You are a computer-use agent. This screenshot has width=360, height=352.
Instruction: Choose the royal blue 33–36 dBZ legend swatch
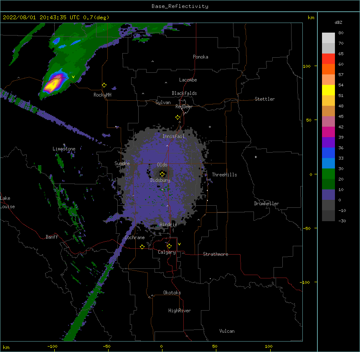tap(328, 153)
